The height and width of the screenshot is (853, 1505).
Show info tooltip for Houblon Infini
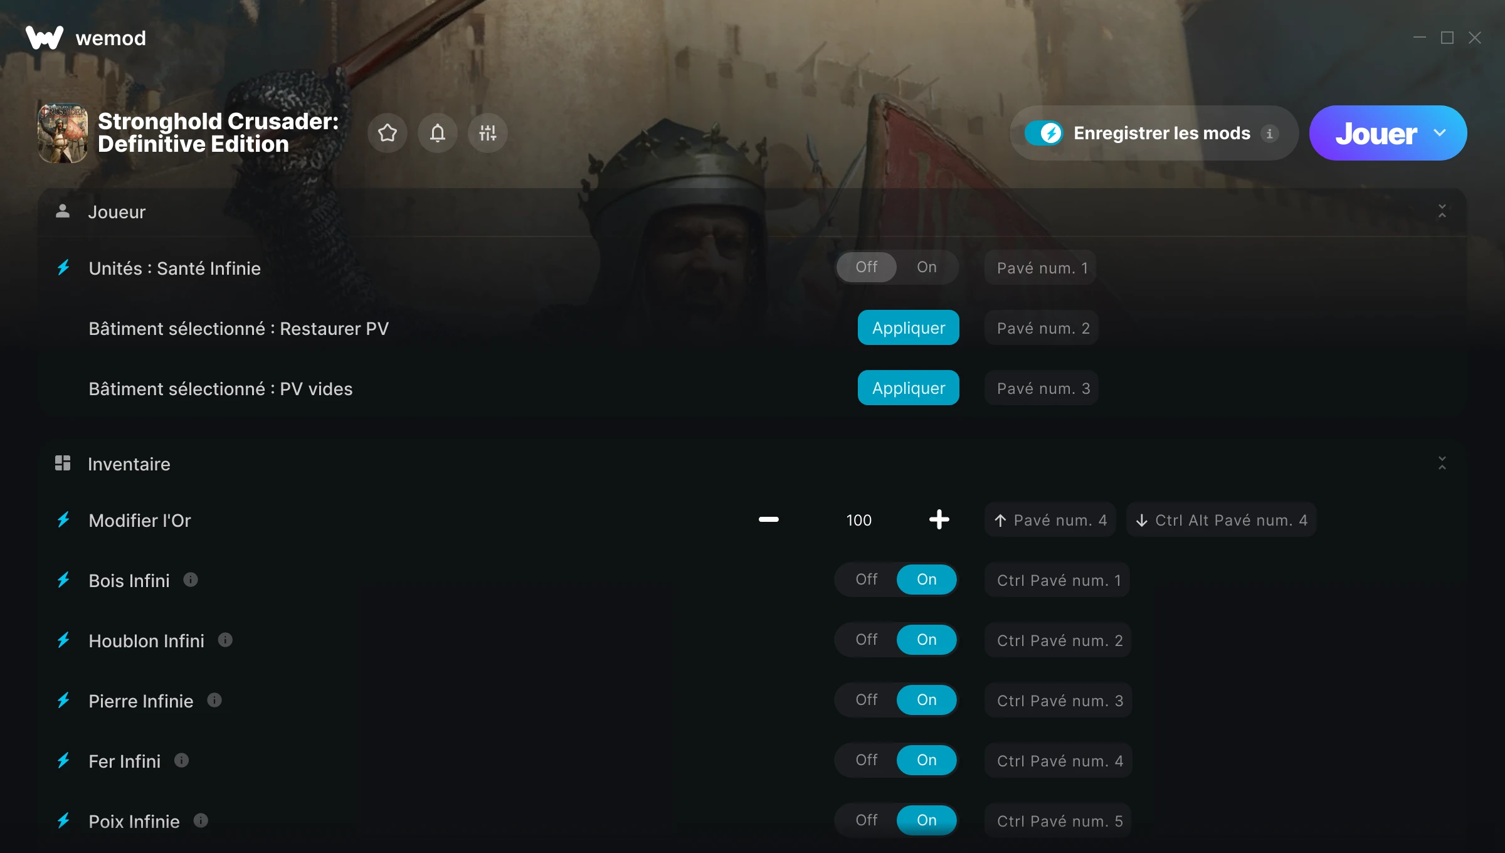[225, 640]
